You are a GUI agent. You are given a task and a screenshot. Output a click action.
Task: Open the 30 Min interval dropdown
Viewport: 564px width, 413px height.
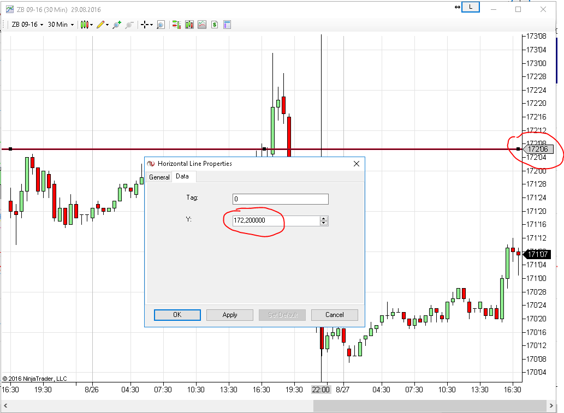(61, 25)
